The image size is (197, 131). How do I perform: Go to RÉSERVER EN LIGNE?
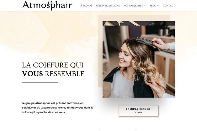point(108,6)
